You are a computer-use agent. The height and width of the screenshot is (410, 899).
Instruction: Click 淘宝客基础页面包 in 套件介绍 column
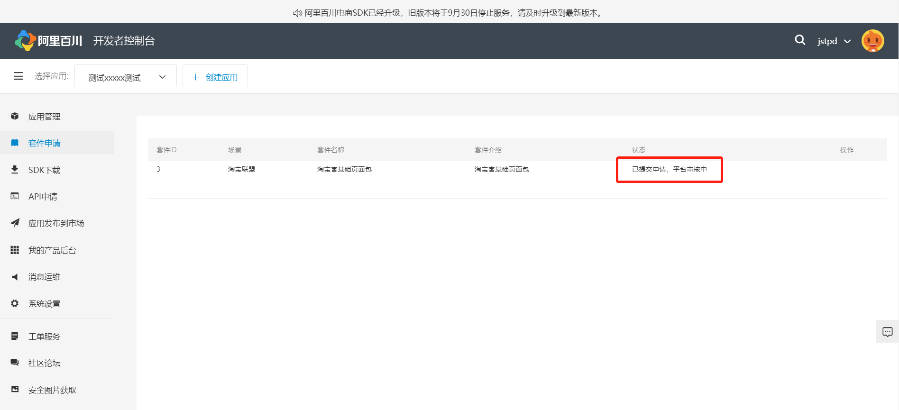pos(502,169)
